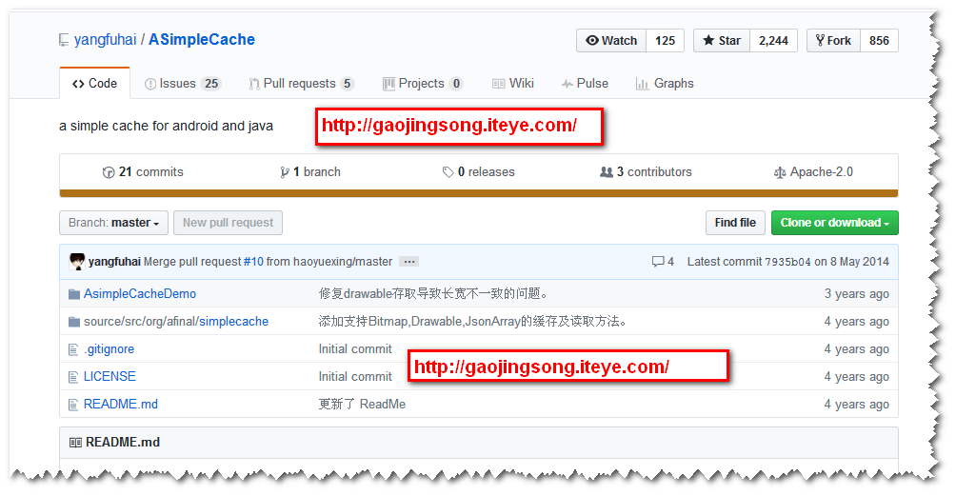
Task: Open the ASimpleCache repository link
Action: pos(202,40)
